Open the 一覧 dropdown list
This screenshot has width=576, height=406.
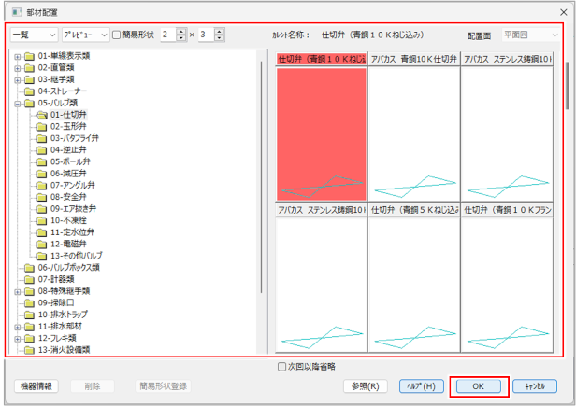(33, 35)
